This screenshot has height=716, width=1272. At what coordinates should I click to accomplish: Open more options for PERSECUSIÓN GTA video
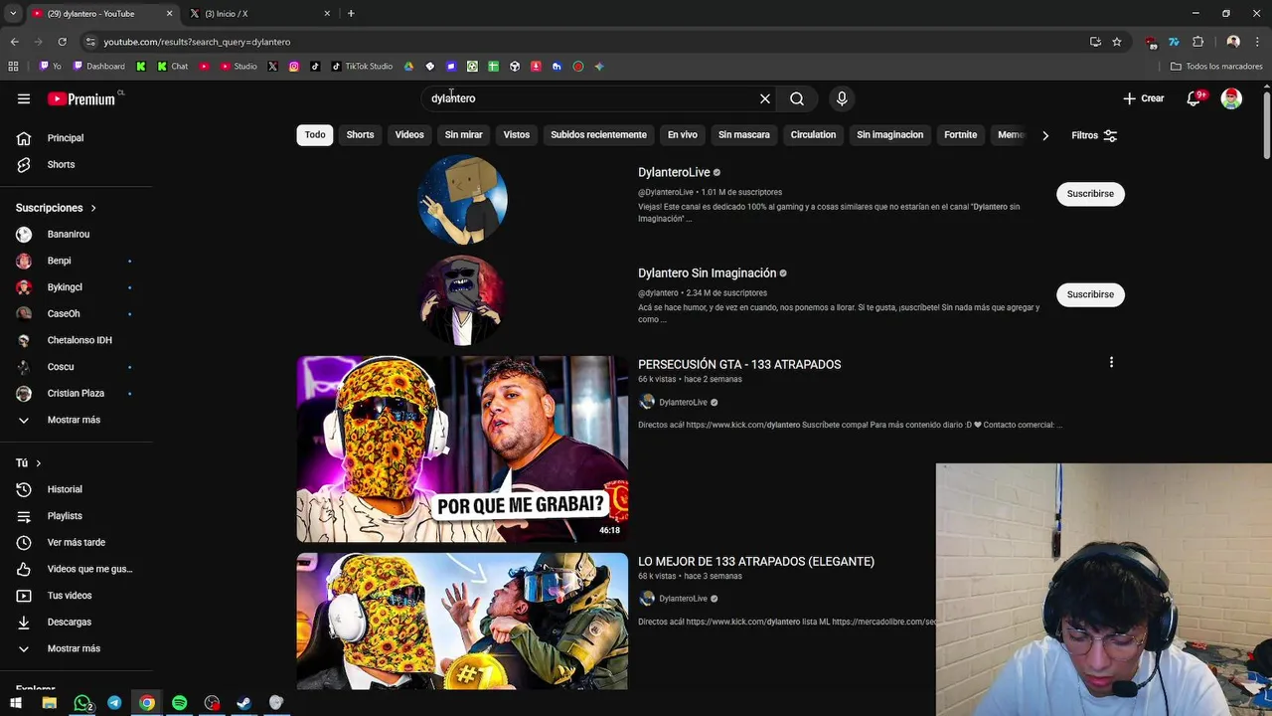(x=1111, y=363)
